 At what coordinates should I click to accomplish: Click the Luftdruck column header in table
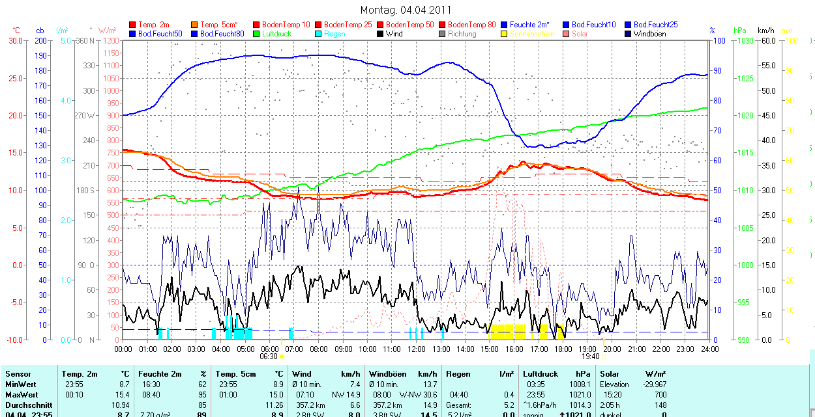541,374
